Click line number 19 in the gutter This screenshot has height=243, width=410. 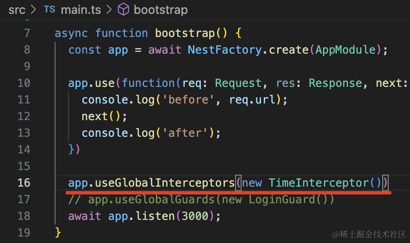[24, 232]
